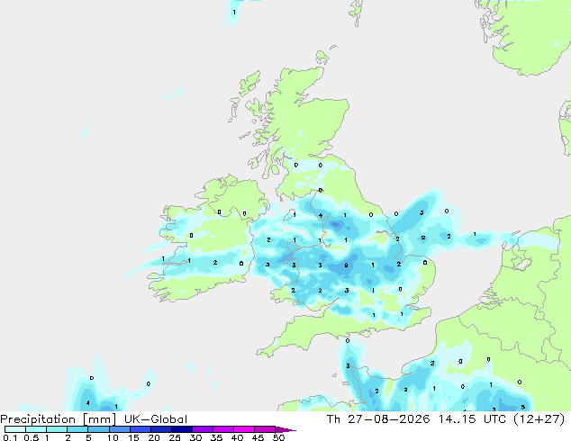571x441 pixels.
Task: Click the 0.5–1 mm legend color swatch
Action: [x=36, y=429]
